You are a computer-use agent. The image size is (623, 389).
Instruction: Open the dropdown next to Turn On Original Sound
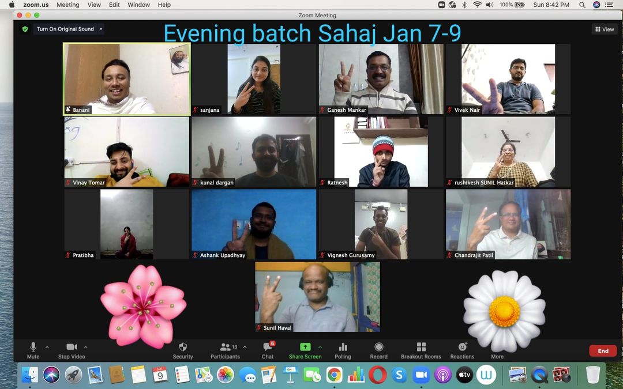[x=101, y=29]
